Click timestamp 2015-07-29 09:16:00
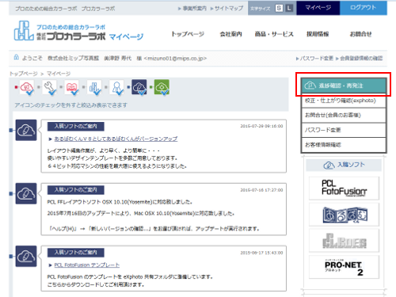The image size is (396, 297). pyautogui.click(x=261, y=126)
